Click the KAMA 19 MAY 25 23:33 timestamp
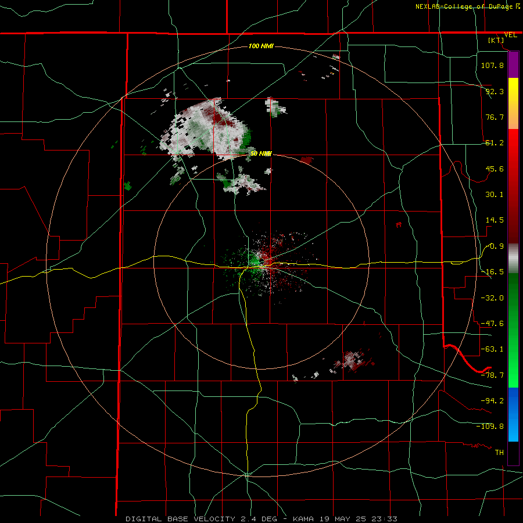This screenshot has width=523, height=523. click(x=345, y=519)
